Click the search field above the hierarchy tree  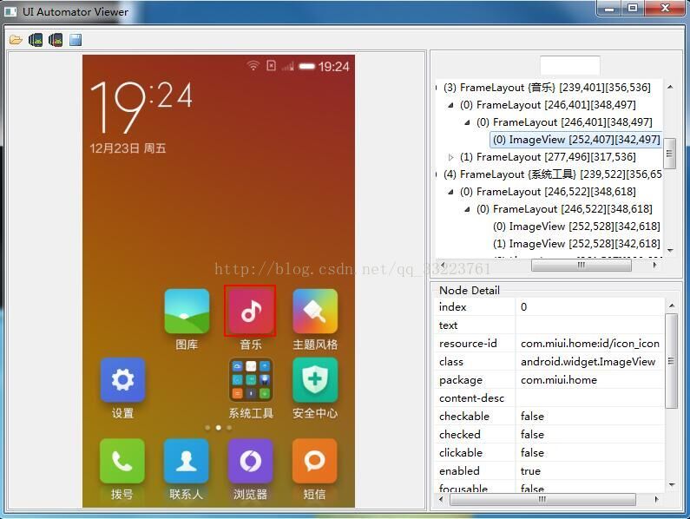(570, 66)
